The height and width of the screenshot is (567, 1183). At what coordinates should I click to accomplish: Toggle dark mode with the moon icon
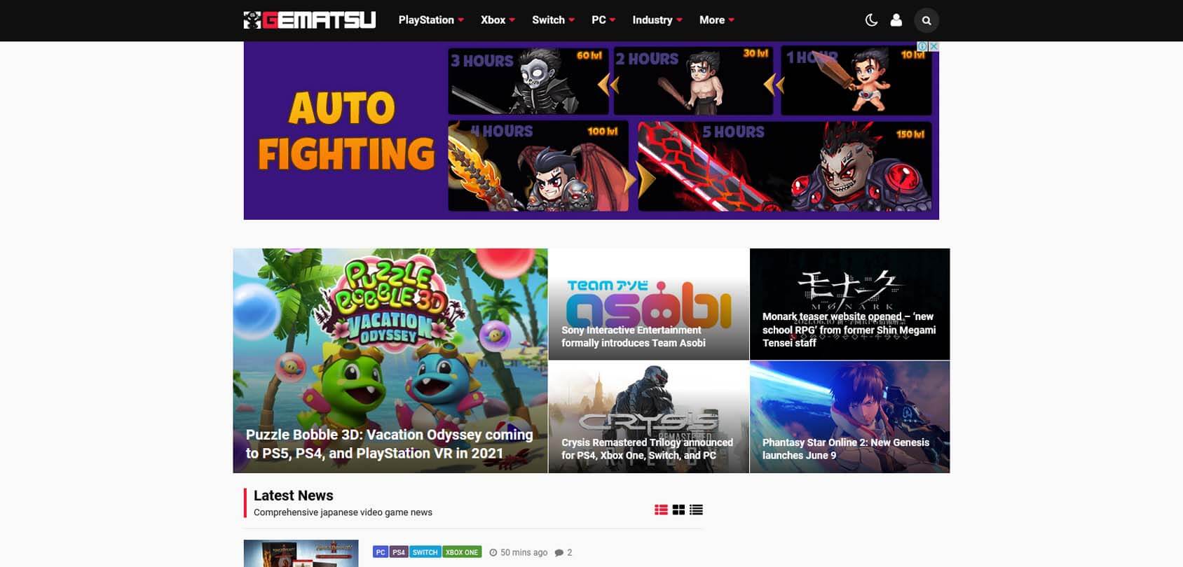[871, 20]
